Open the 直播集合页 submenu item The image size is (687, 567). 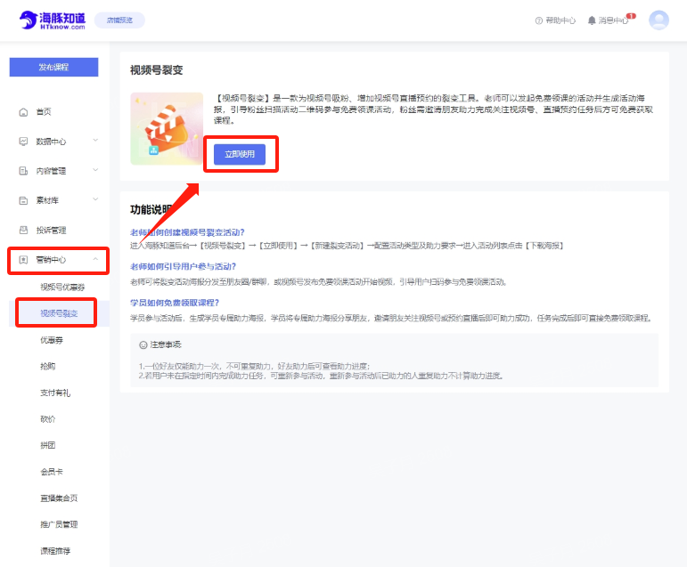point(59,498)
